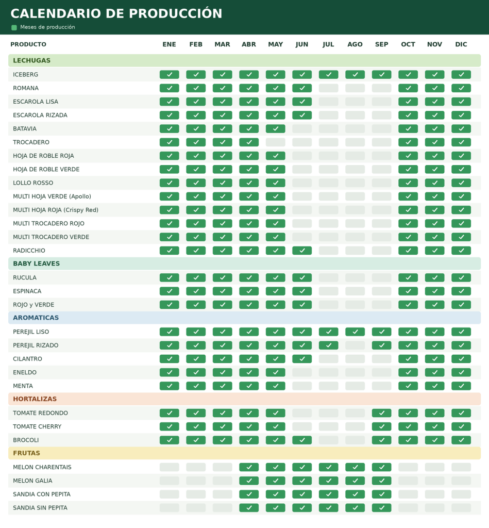Image resolution: width=489 pixels, height=528 pixels.
Task: Select PEREJIL LISO checkmark for AGO
Action: (355, 332)
